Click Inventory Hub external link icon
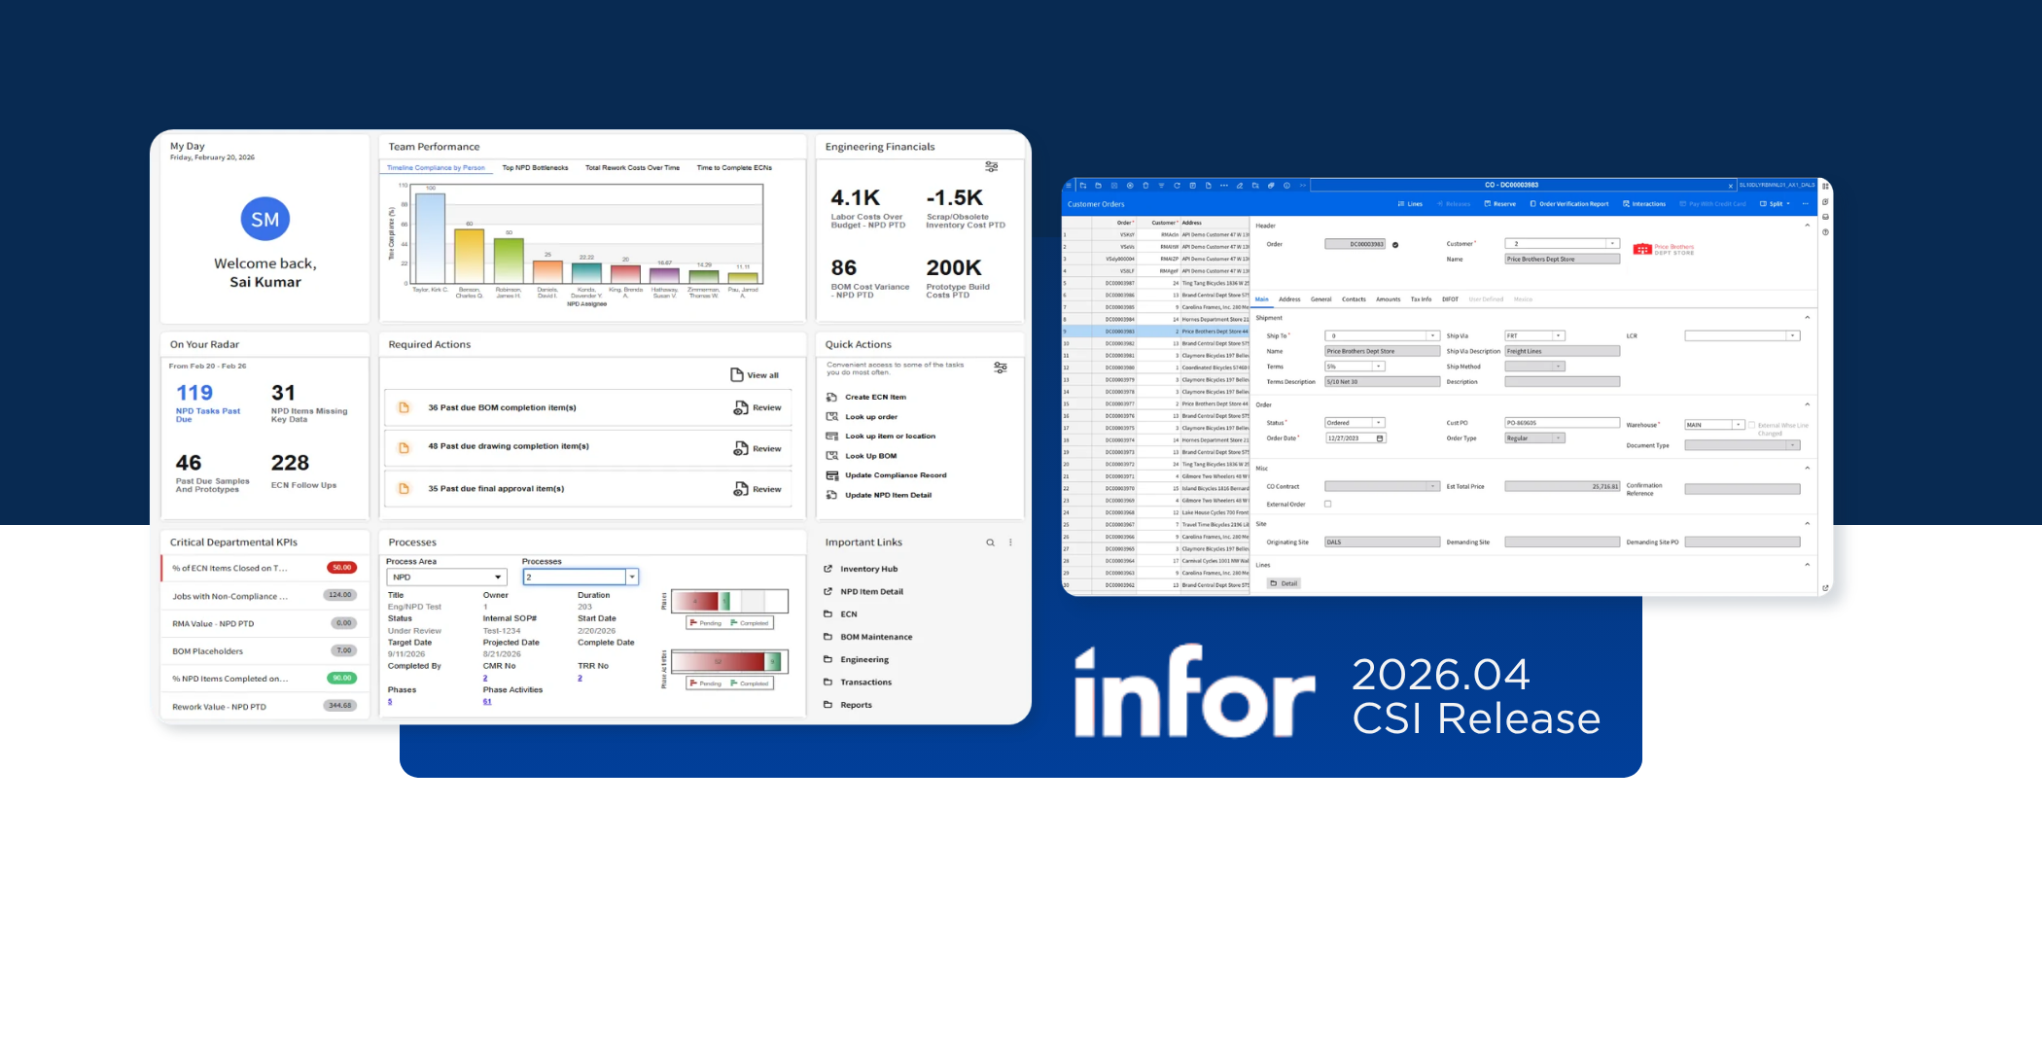Screen dimensions: 2042x1050 pos(828,569)
